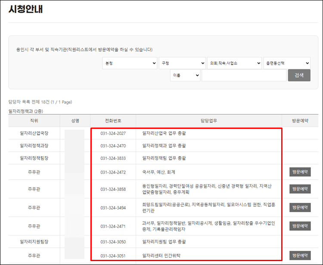This screenshot has width=323, height=265.
Task: Click duty text 일자리센터 민간위탁
Action: [161, 256]
